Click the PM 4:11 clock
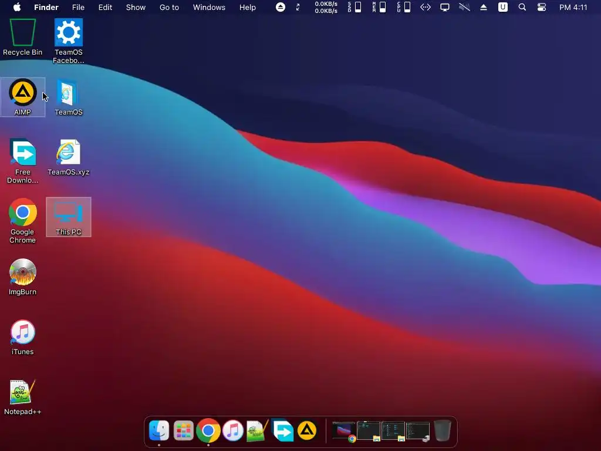 (x=573, y=7)
